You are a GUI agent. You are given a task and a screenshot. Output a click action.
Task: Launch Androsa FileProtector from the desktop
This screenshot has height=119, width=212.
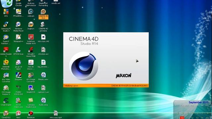coord(31,3)
